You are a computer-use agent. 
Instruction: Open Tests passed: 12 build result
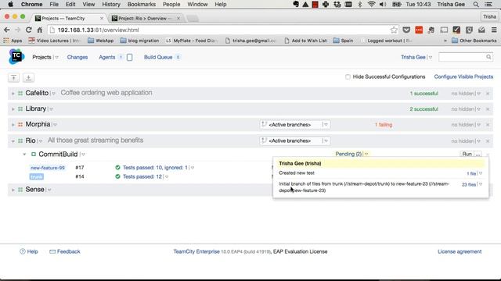point(142,176)
